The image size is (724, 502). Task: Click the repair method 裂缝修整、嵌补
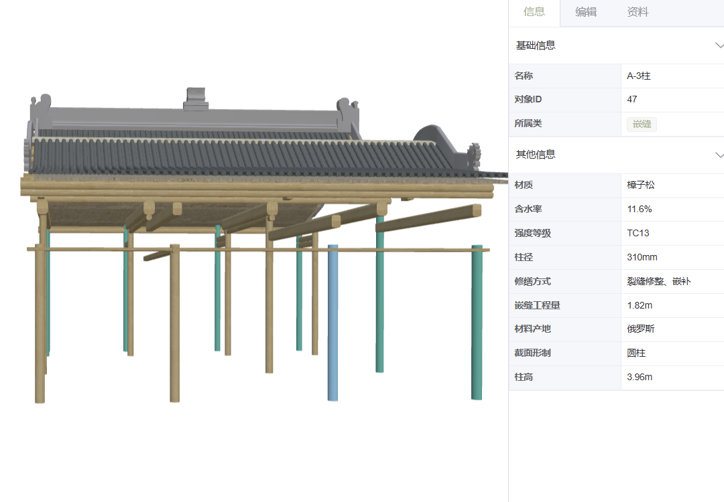click(x=658, y=281)
